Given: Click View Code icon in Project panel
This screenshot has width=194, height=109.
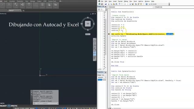Looking at the screenshot, I should 99,9.
